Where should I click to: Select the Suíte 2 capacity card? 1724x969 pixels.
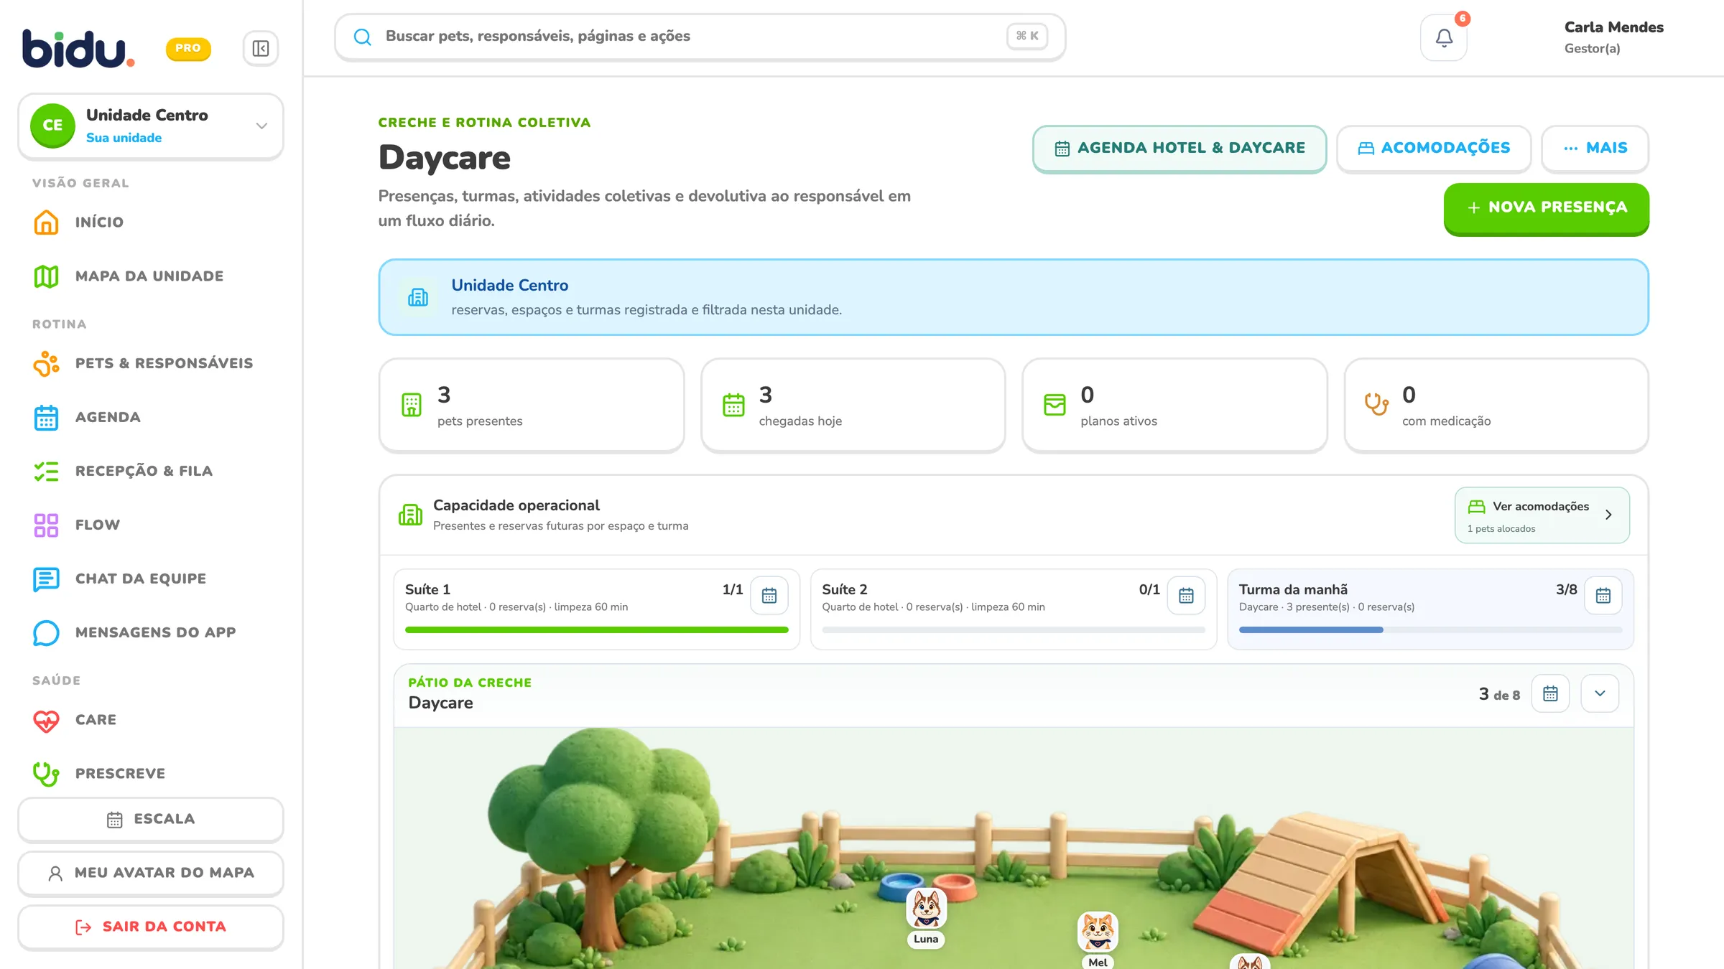(x=1014, y=609)
